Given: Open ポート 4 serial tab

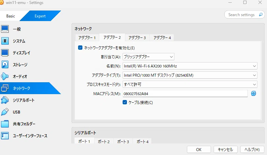Looking at the screenshot, I should (143, 142).
